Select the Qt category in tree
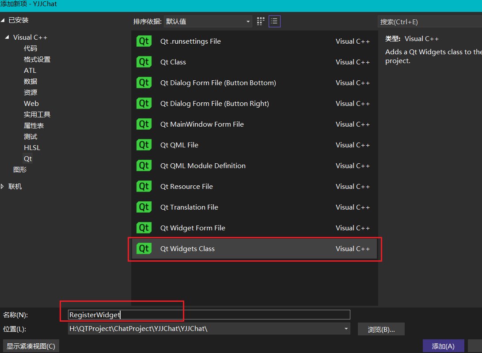Screen dimensions: 482x353 28,159
